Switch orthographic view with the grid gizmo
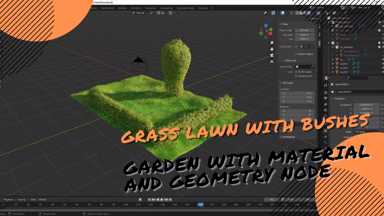This screenshot has width=384, height=216. click(272, 61)
